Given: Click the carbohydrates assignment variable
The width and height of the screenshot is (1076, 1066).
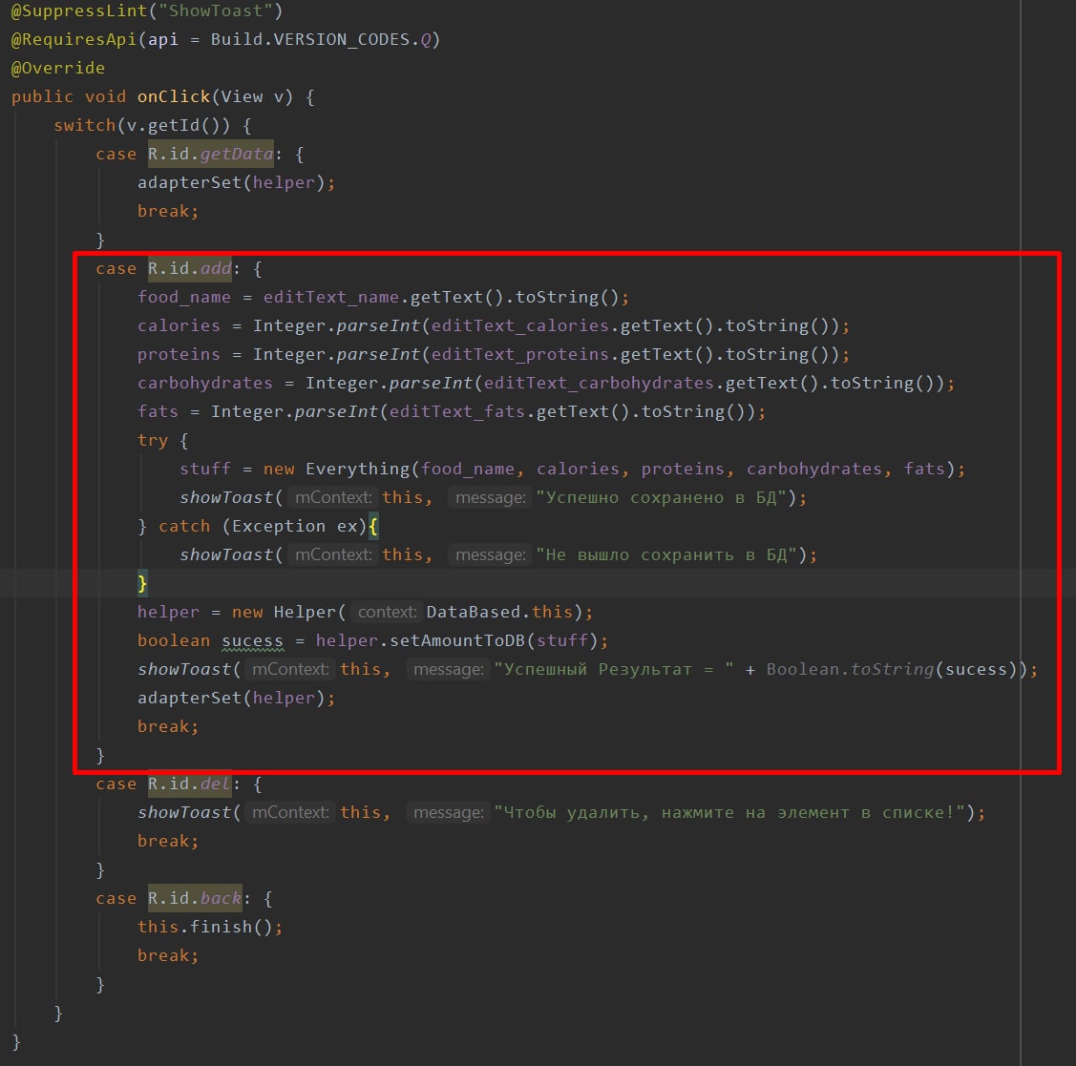Looking at the screenshot, I should (204, 384).
